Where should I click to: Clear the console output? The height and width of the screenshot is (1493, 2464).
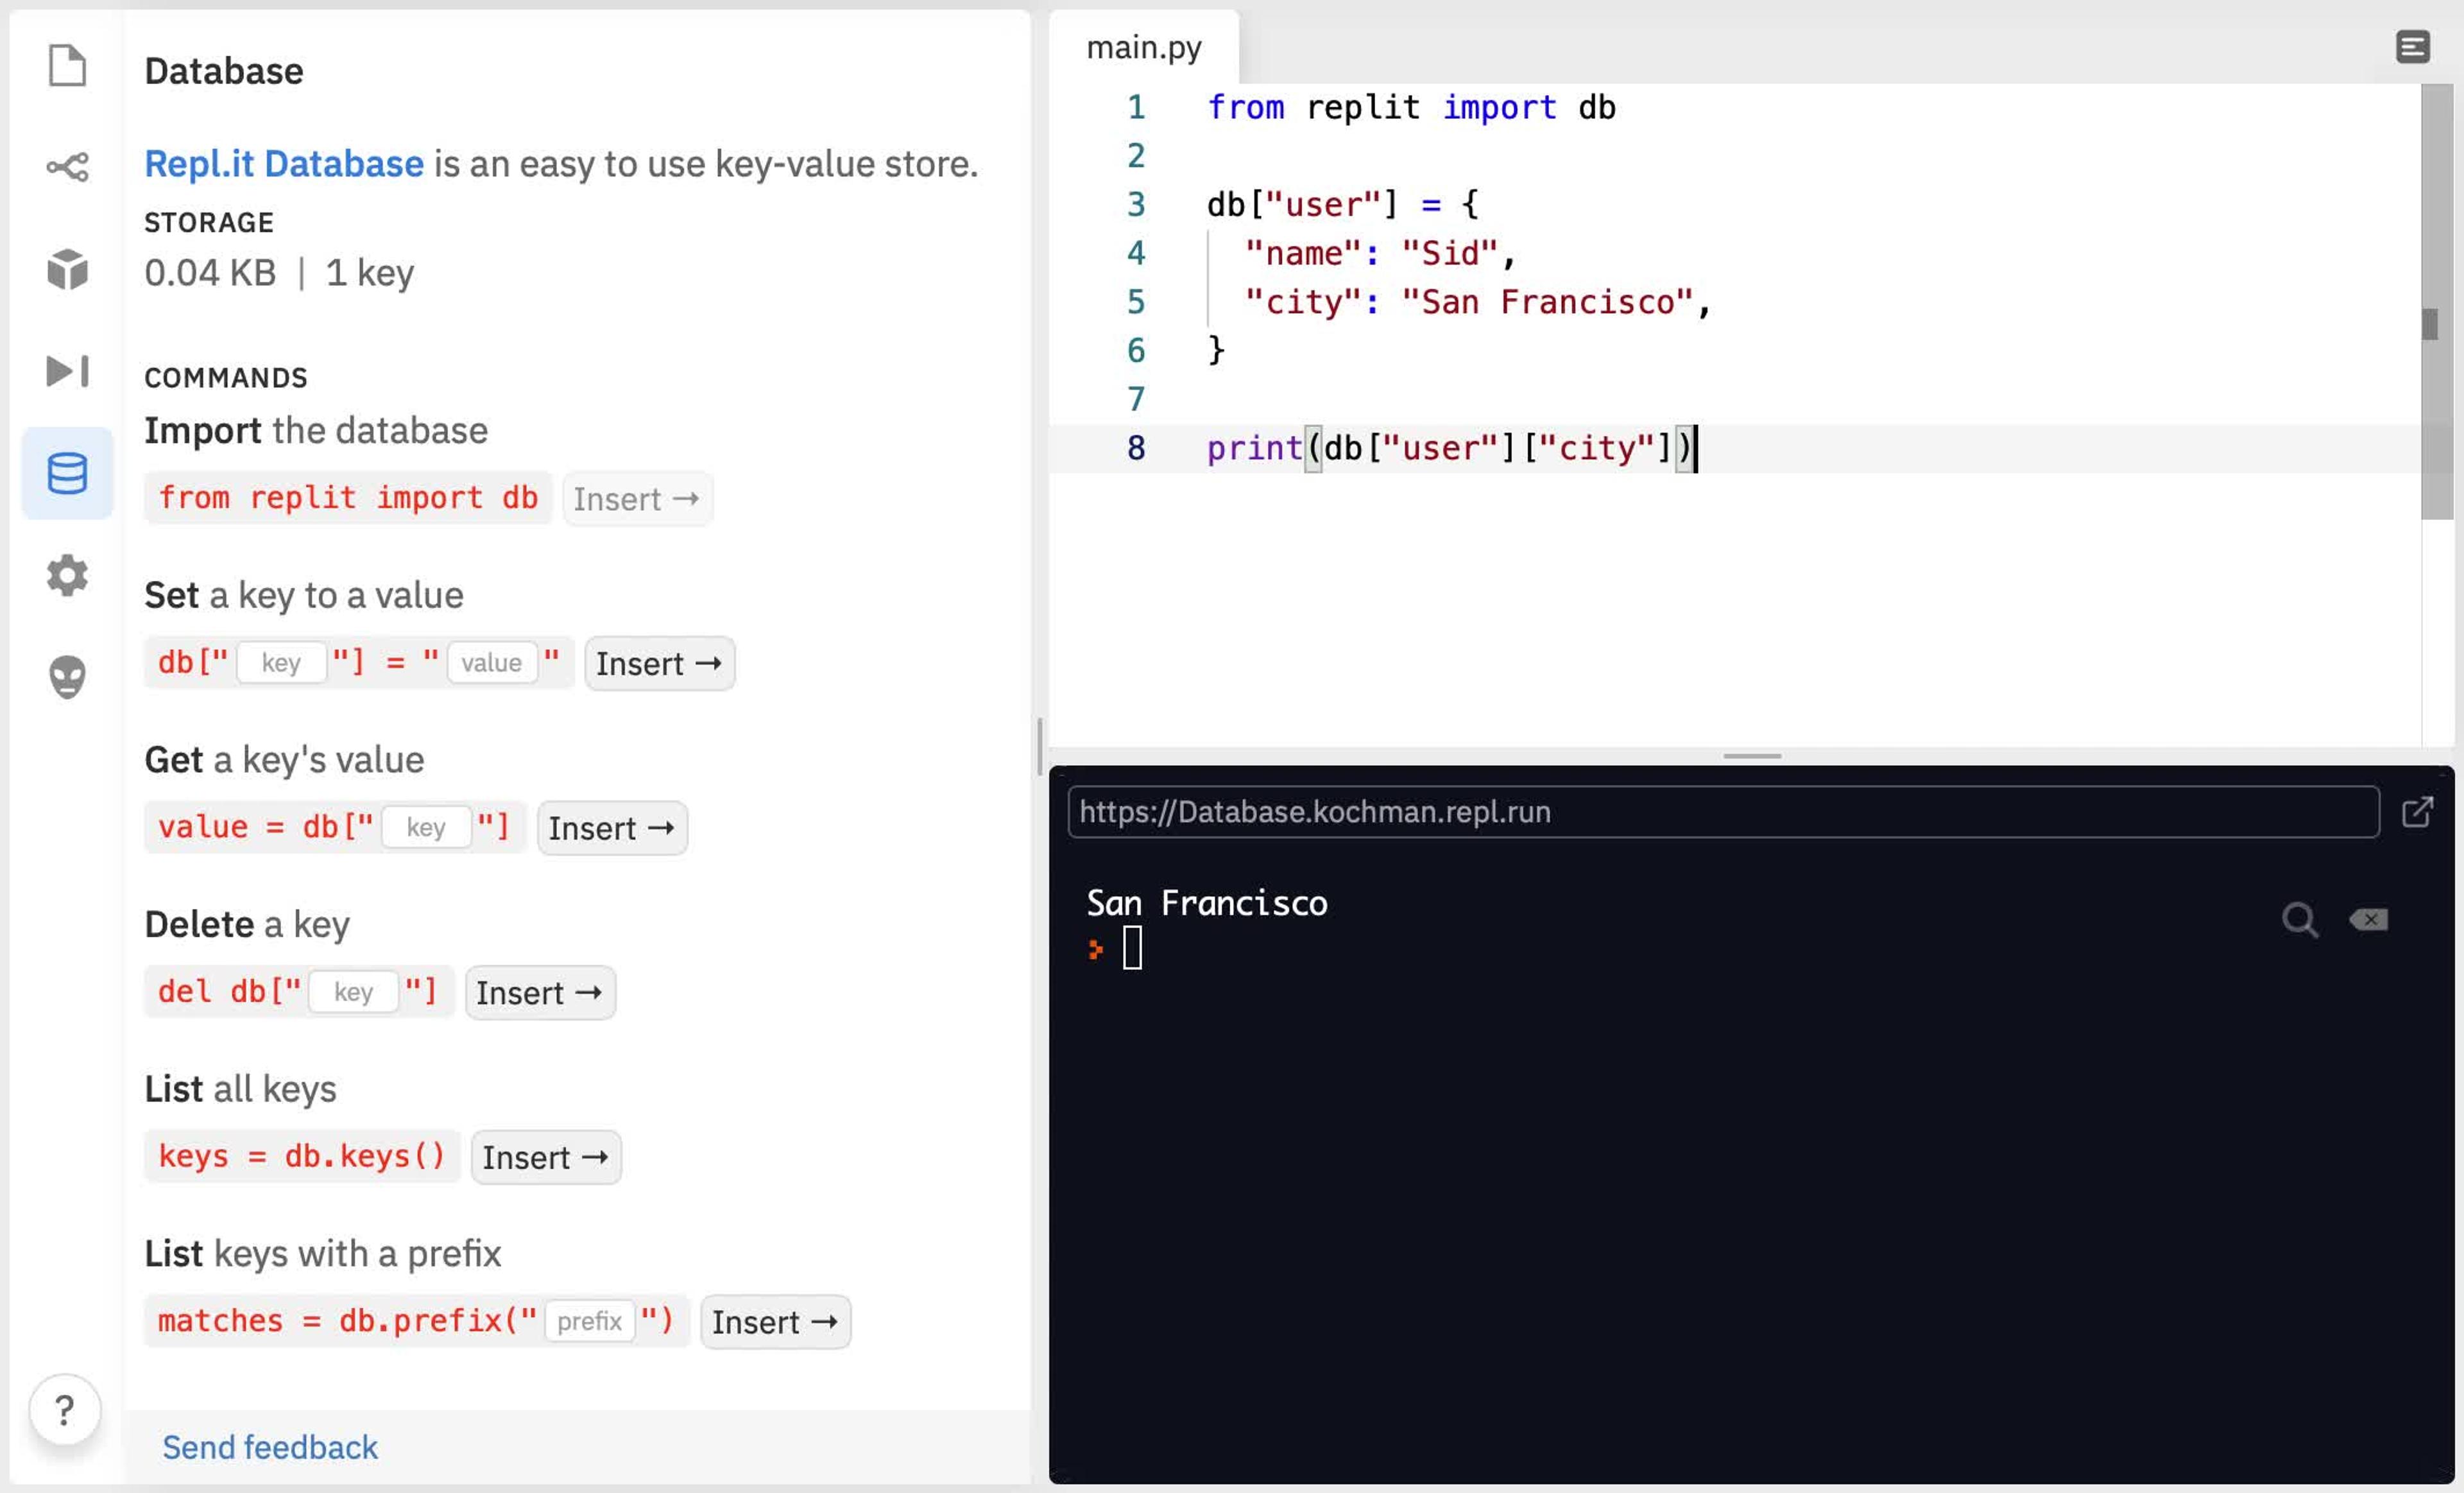point(2368,919)
